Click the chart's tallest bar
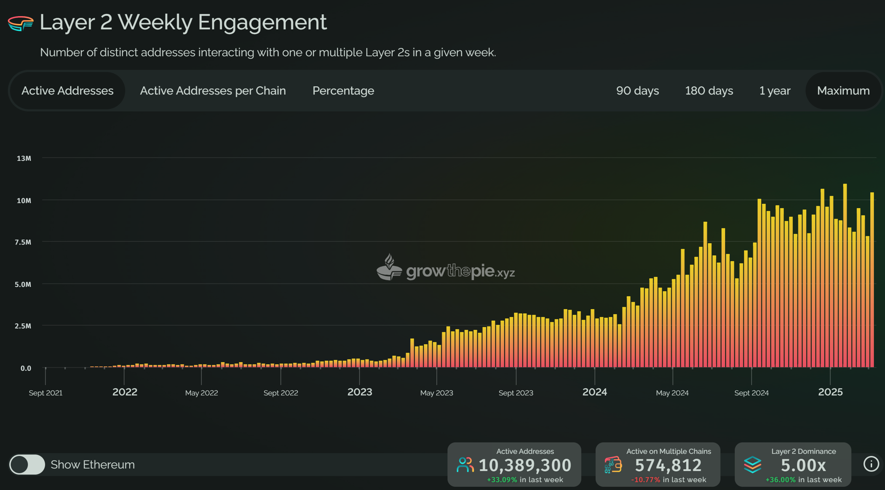Image resolution: width=885 pixels, height=490 pixels. point(845,275)
